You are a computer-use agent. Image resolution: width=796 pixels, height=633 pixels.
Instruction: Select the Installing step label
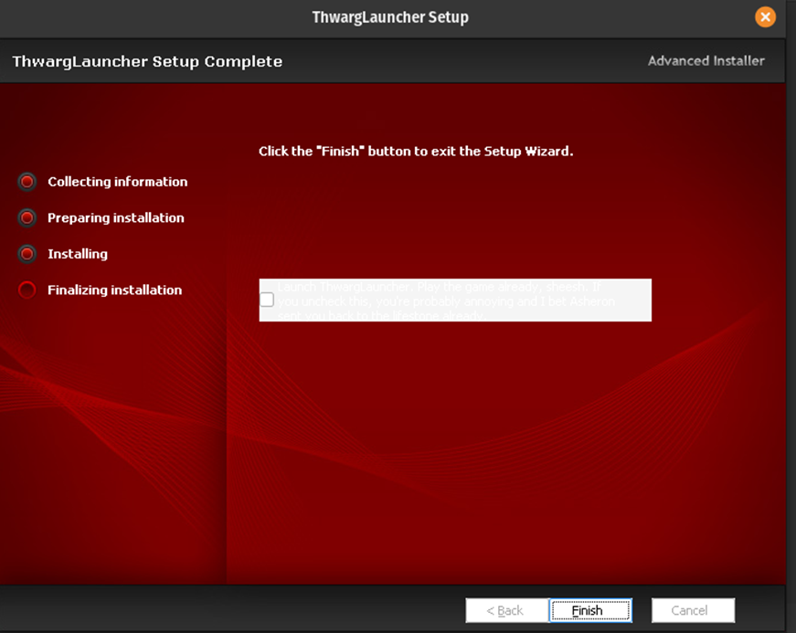point(78,254)
